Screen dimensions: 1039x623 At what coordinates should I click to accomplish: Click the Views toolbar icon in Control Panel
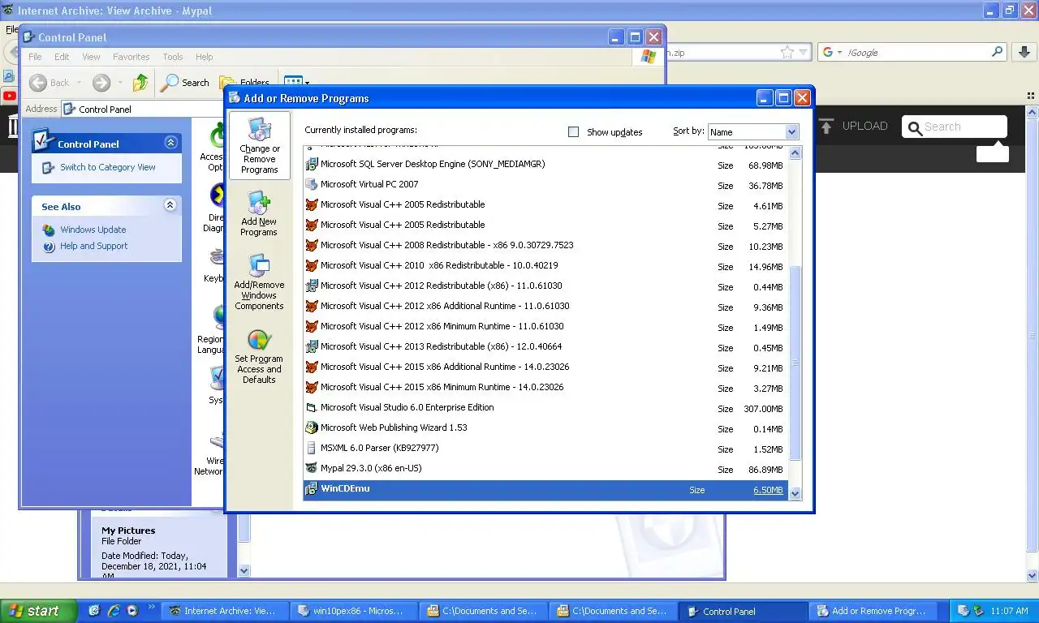point(293,82)
